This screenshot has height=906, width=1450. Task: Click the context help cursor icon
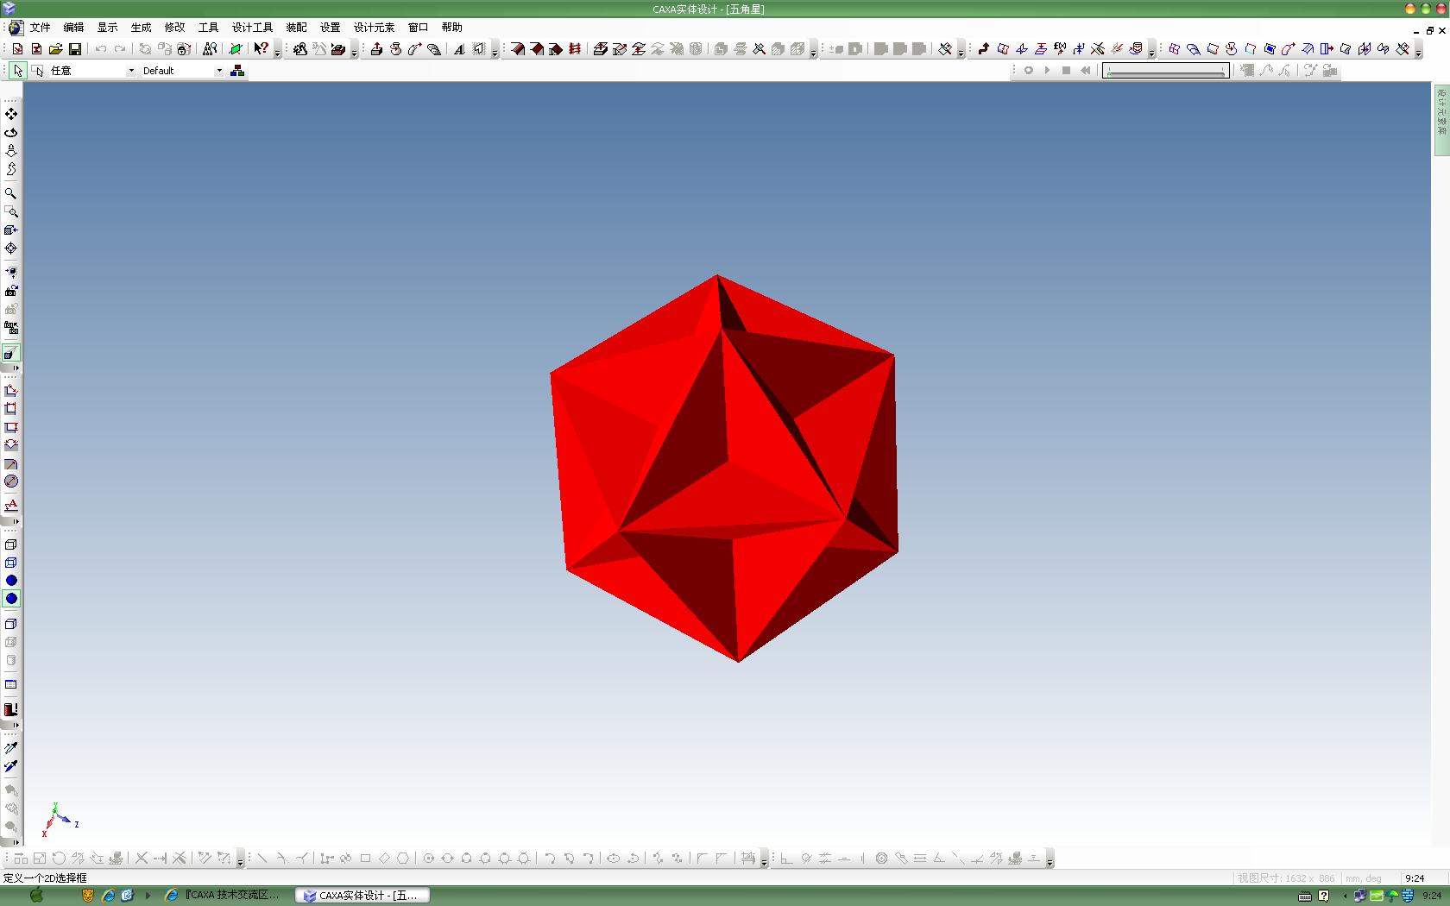261,49
